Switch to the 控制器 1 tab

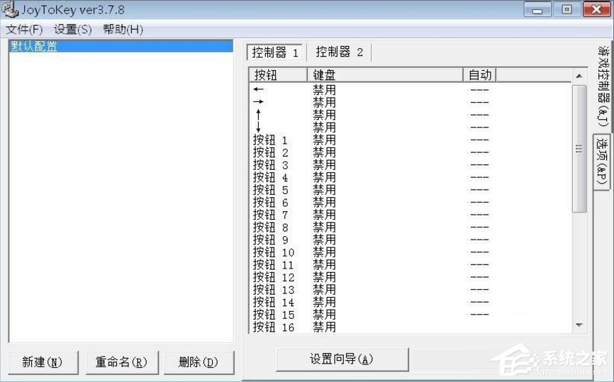click(x=274, y=52)
